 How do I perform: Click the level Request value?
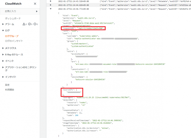(x=77, y=21)
